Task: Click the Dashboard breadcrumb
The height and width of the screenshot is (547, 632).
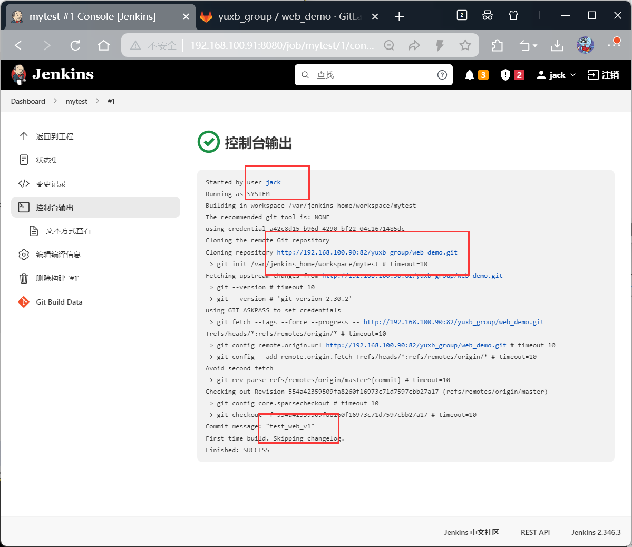Action: 28,101
